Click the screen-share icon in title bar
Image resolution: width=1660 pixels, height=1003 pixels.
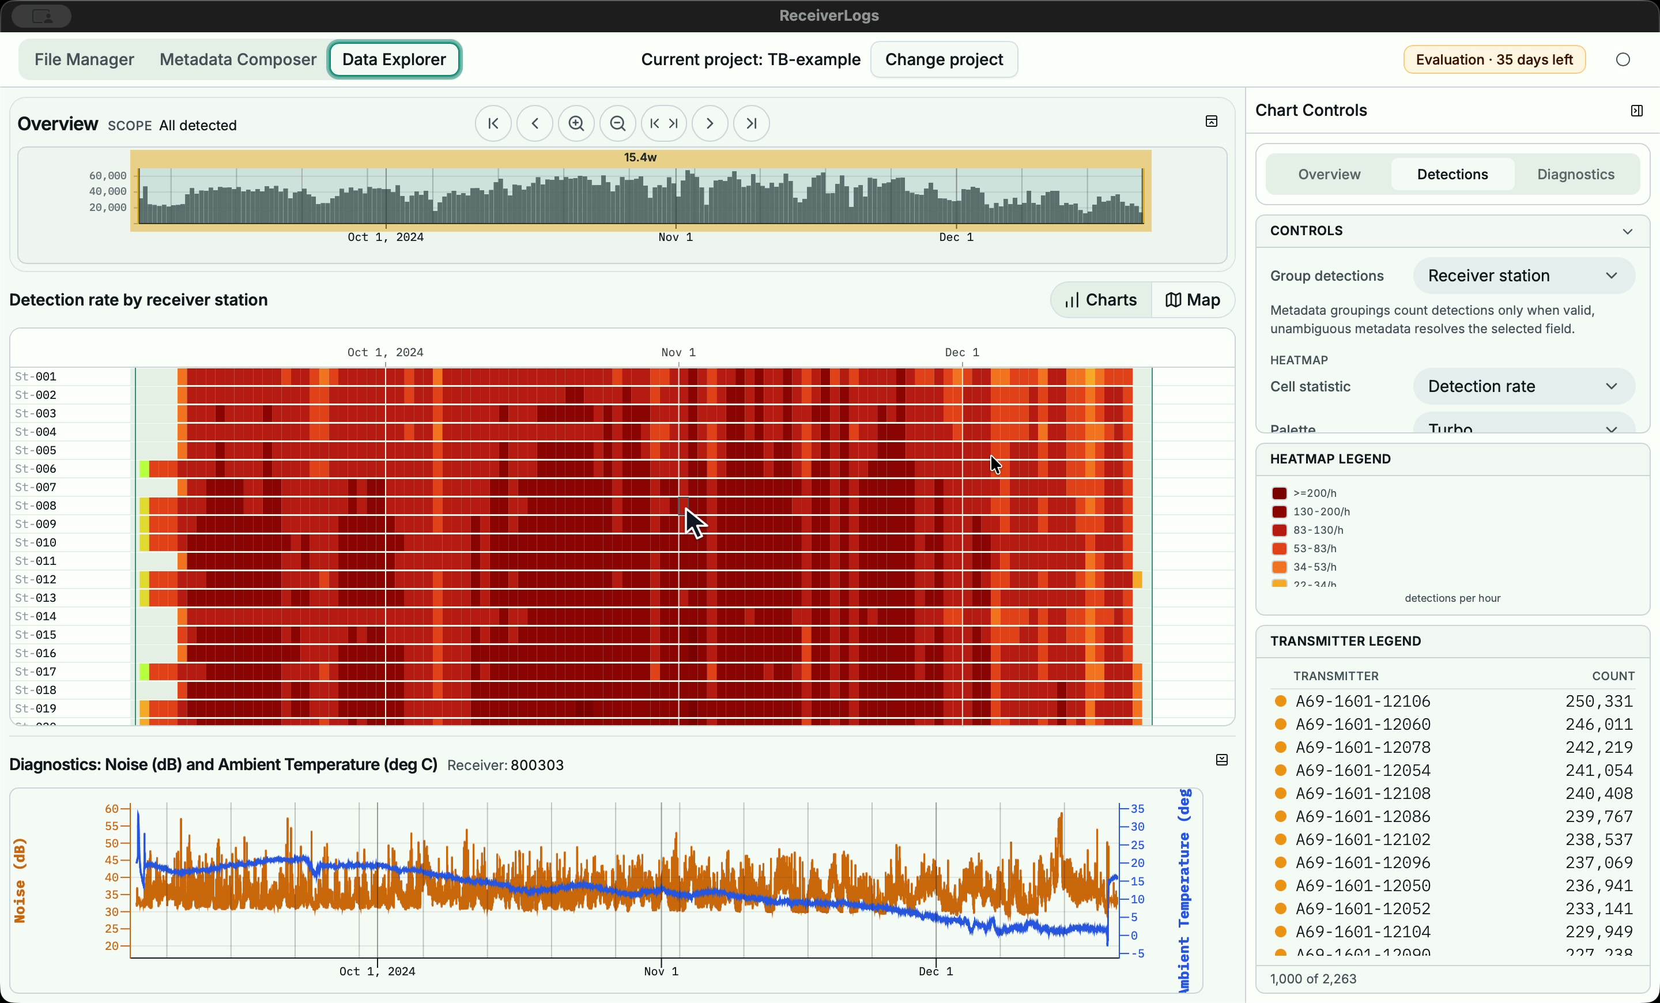click(x=41, y=16)
